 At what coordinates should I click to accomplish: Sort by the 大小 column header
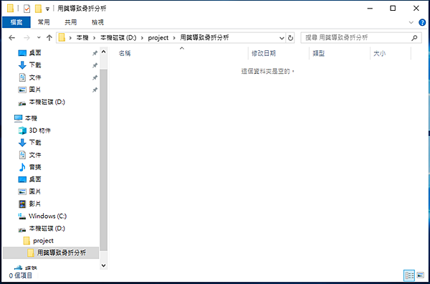click(380, 54)
